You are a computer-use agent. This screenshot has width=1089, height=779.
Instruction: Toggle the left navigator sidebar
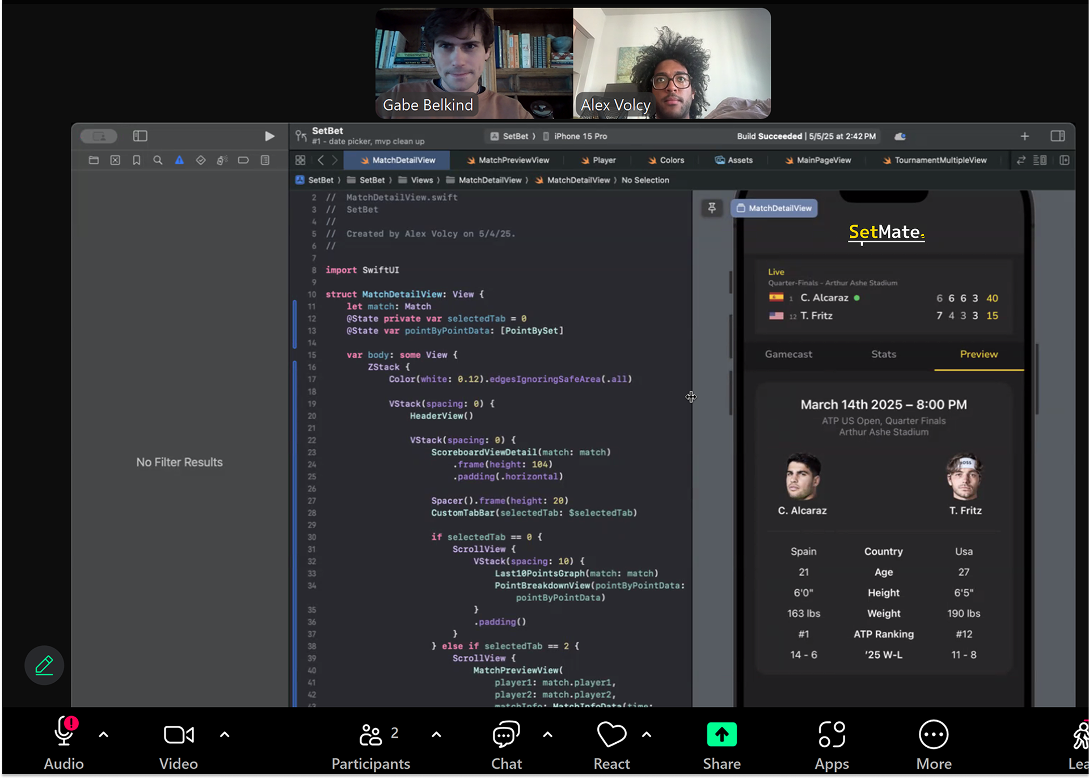tap(140, 136)
